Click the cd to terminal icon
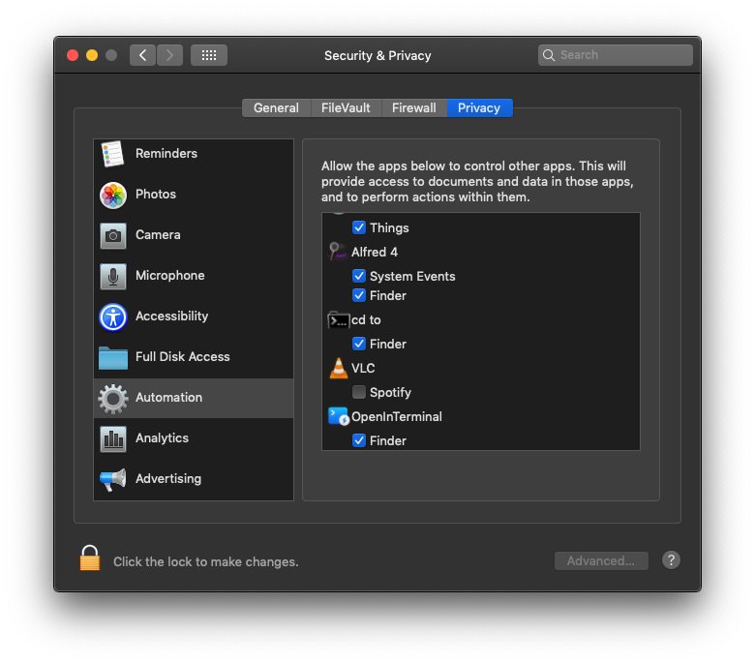The width and height of the screenshot is (755, 663). click(338, 319)
